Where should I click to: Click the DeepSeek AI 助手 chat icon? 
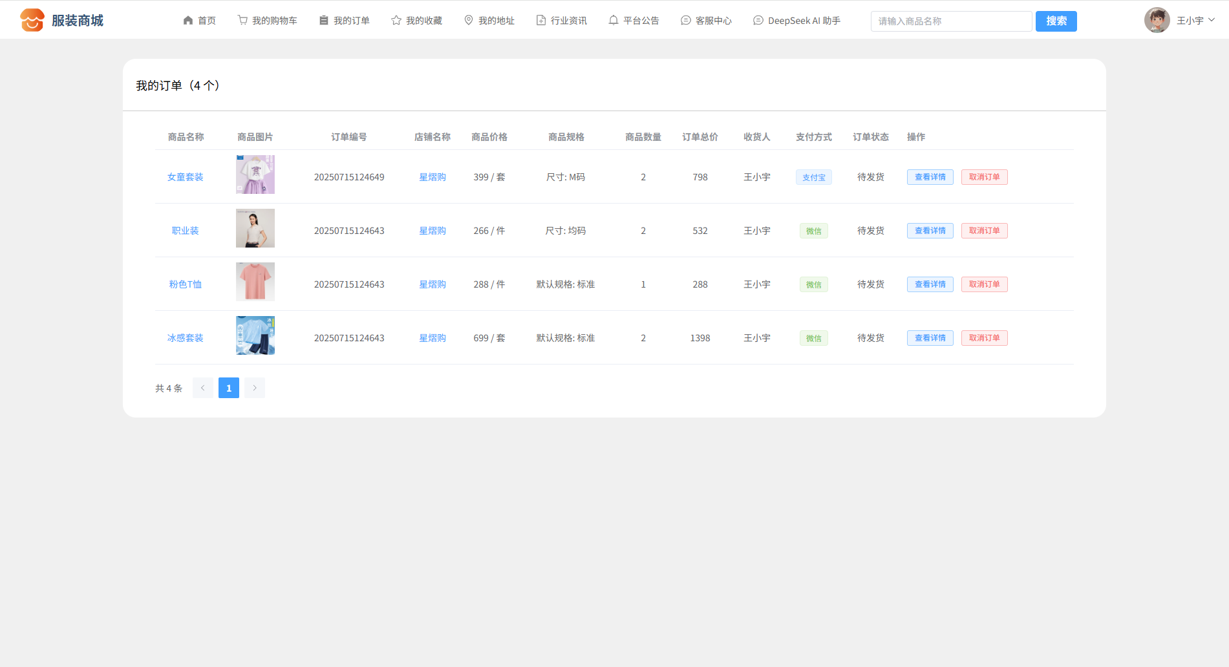pos(758,21)
